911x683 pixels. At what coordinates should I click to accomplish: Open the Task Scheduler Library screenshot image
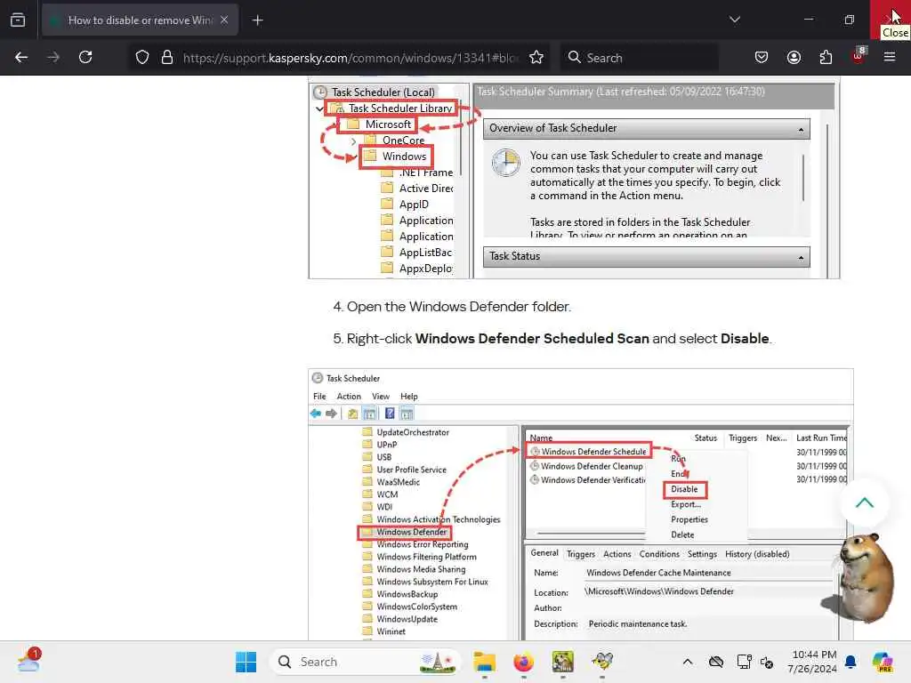point(574,178)
